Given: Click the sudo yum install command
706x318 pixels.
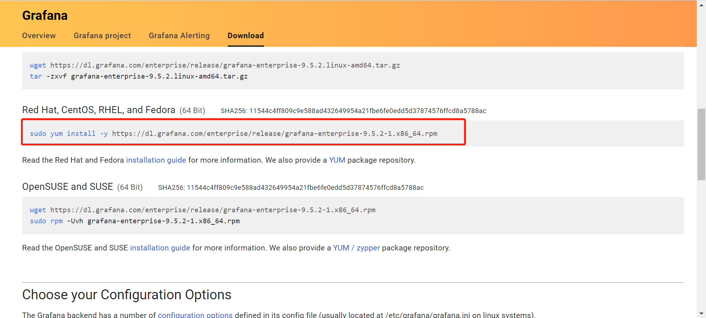Looking at the screenshot, I should click(233, 134).
